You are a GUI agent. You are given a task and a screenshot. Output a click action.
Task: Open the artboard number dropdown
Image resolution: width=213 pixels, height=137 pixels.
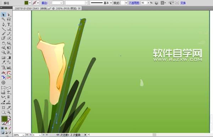click(40, 135)
